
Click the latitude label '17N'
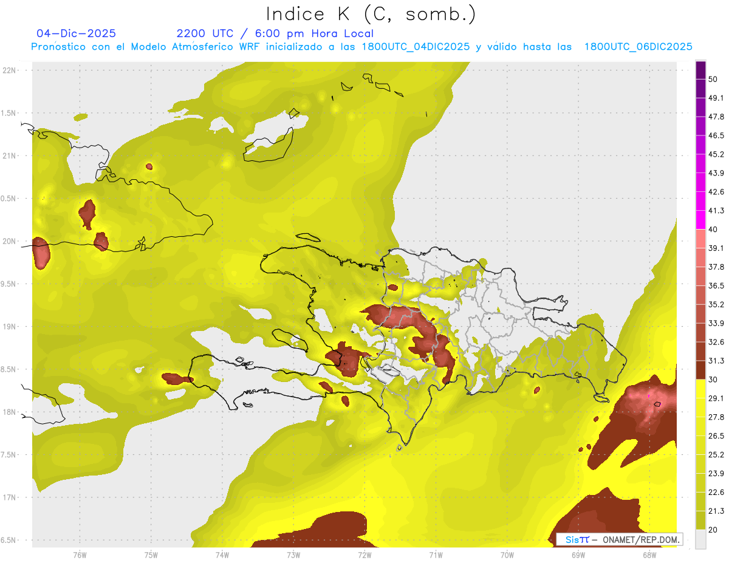point(10,498)
